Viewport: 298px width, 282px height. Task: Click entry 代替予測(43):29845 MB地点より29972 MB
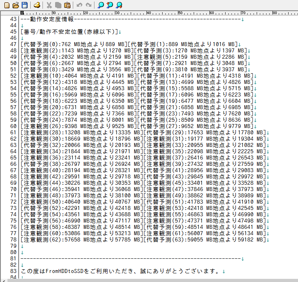point(205,177)
